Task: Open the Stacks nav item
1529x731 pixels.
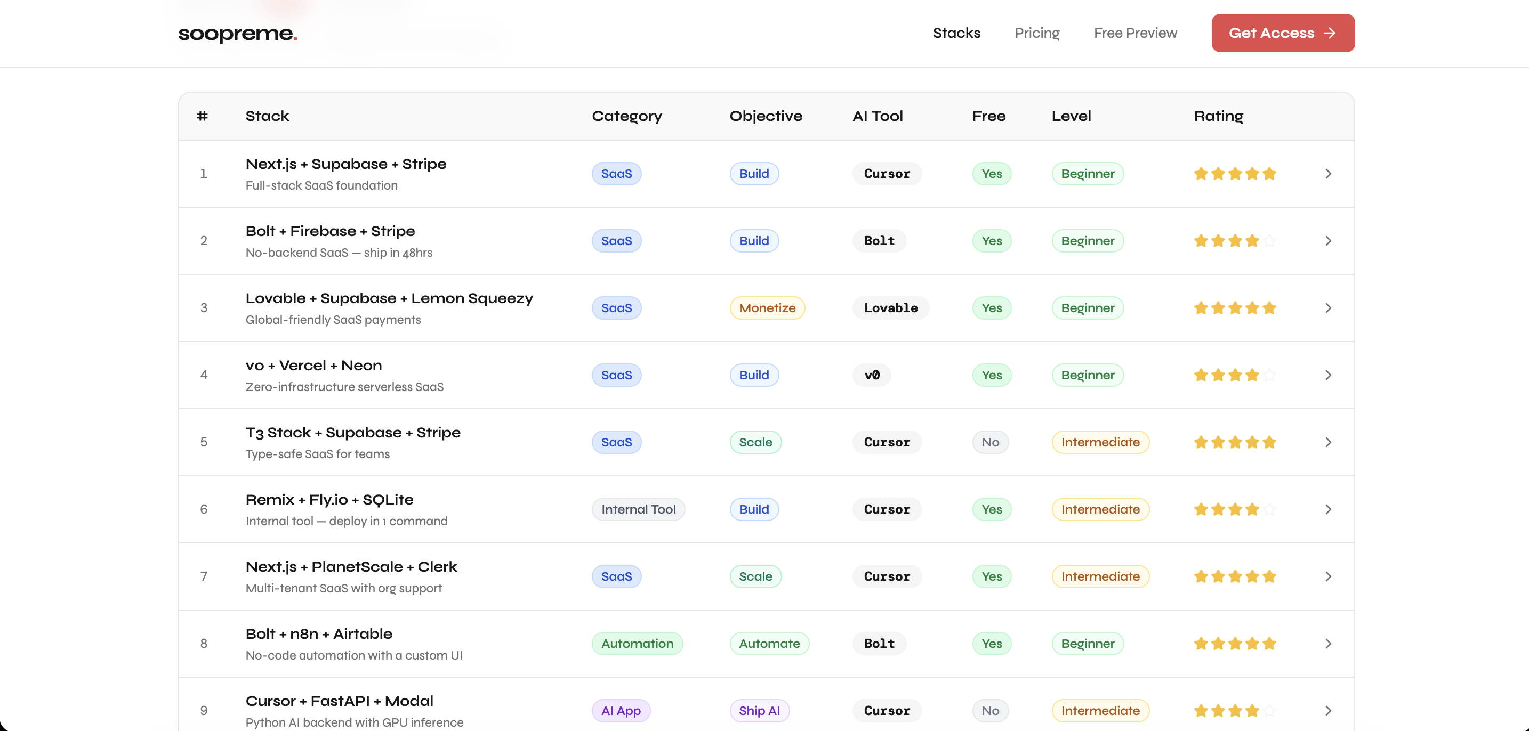Action: tap(956, 33)
